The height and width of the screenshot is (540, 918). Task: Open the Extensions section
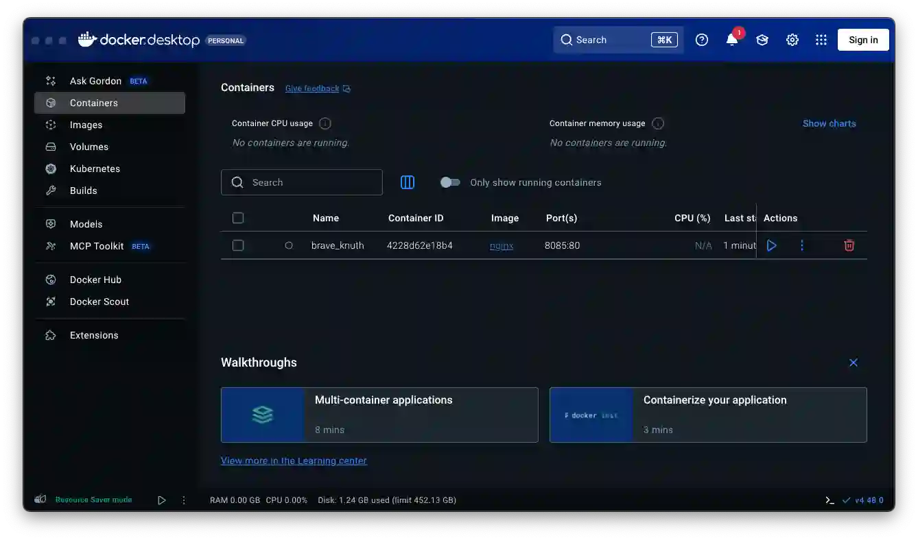(93, 335)
